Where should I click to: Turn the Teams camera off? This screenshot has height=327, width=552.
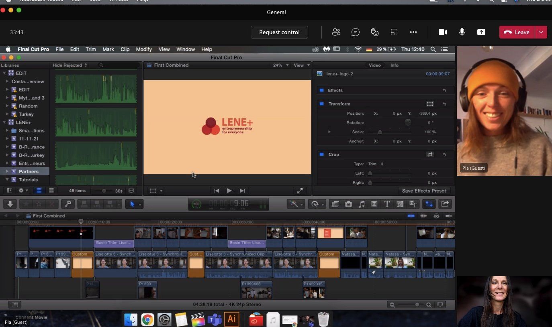[443, 32]
